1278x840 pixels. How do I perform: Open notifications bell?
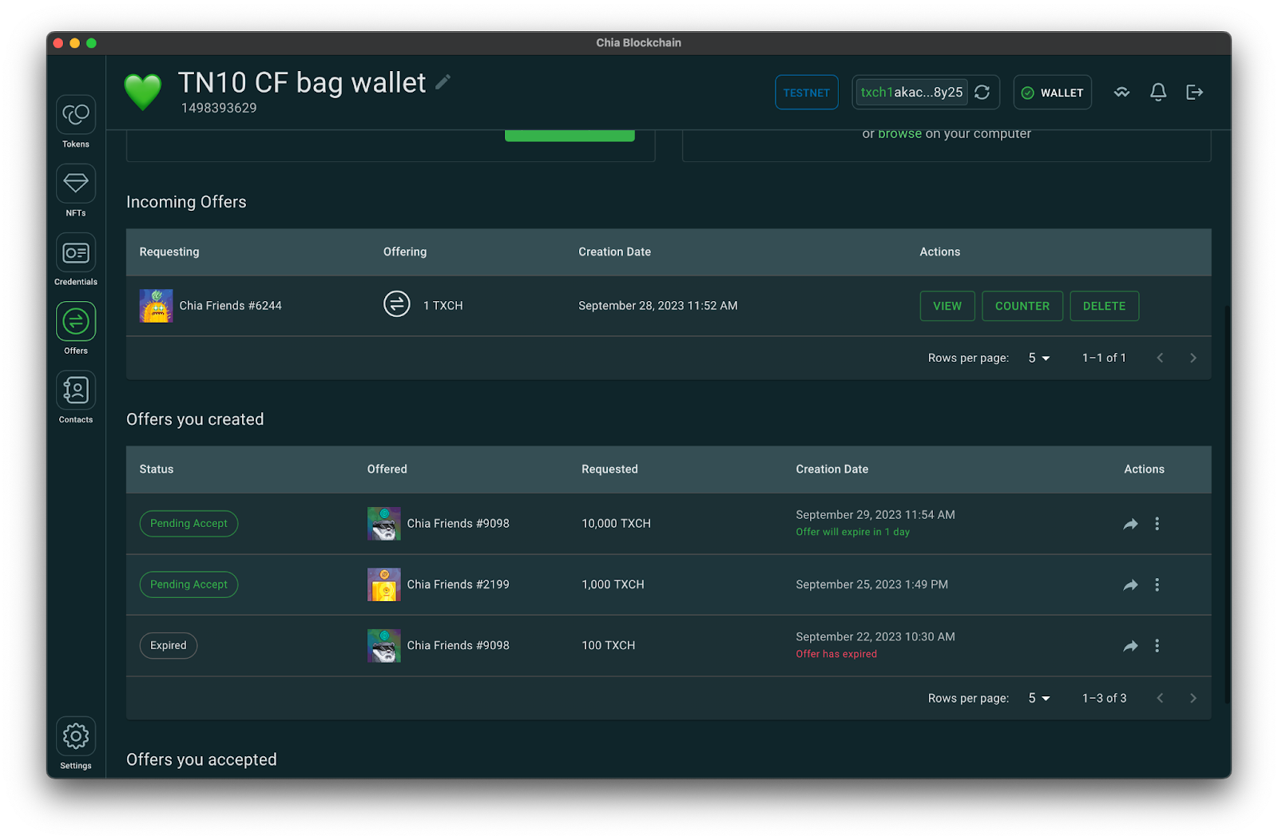tap(1158, 93)
